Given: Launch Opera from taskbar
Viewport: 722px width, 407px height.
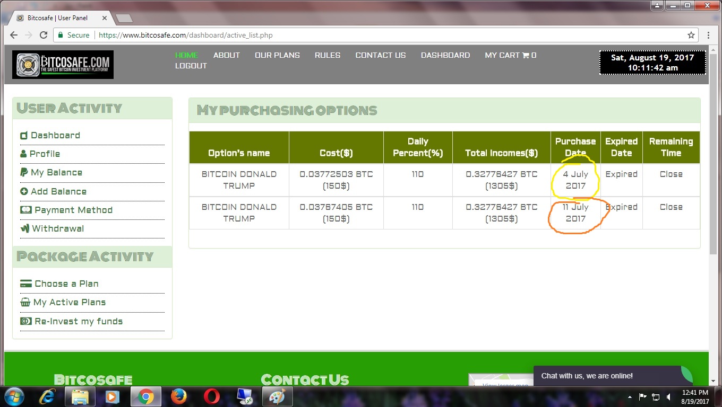Looking at the screenshot, I should 212,396.
